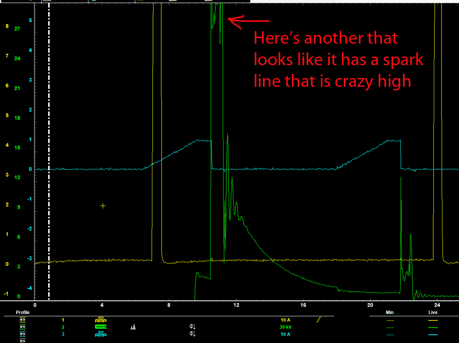Click the signal invert arrows for channel 2
Viewport: 459px width, 343px height.
pos(192,327)
